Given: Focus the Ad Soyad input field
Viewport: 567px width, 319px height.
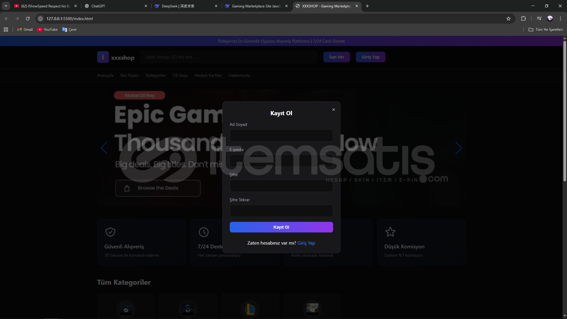Looking at the screenshot, I should tap(281, 136).
